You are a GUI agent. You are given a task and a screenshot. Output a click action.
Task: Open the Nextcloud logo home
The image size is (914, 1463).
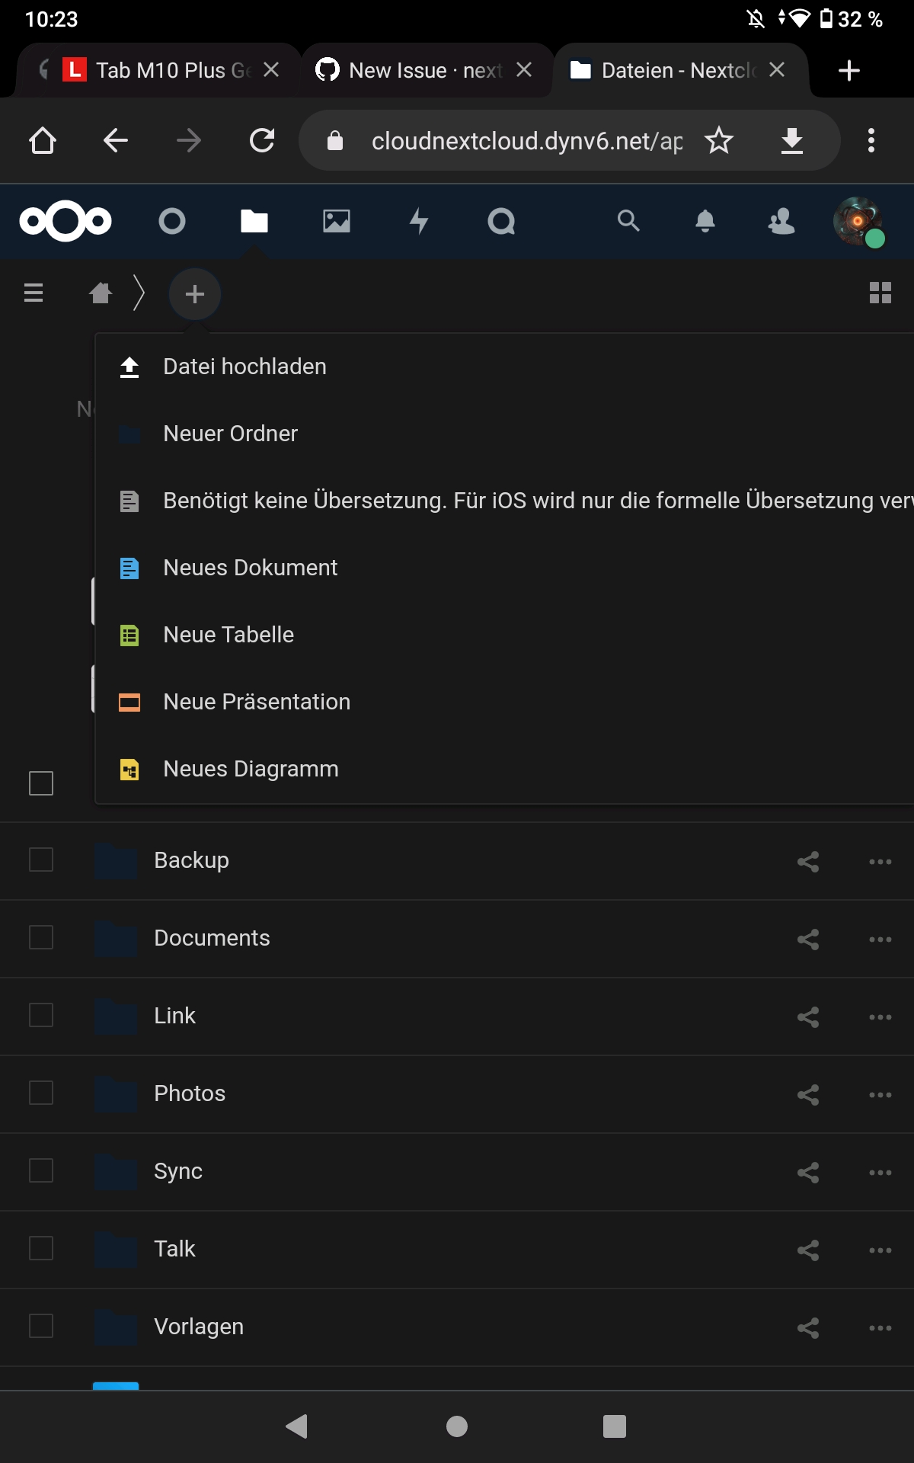66,221
